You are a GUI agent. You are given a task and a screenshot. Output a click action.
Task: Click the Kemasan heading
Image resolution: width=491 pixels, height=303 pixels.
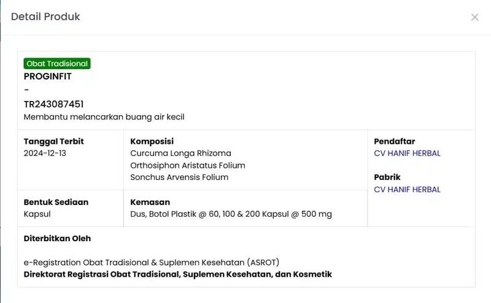pyautogui.click(x=150, y=202)
